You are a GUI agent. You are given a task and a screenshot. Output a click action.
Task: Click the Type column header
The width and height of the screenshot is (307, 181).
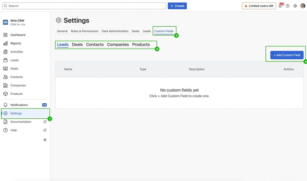point(143,69)
